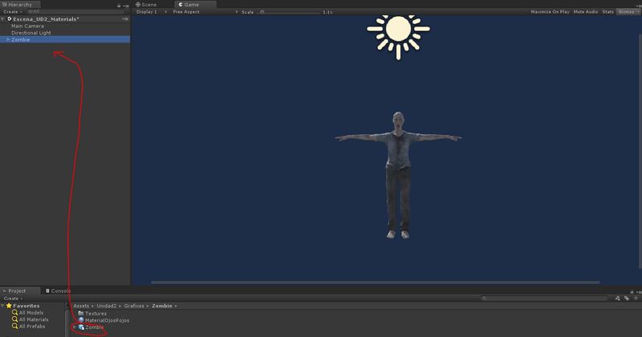
Task: Expand the Zombie model asset
Action: pyautogui.click(x=75, y=327)
